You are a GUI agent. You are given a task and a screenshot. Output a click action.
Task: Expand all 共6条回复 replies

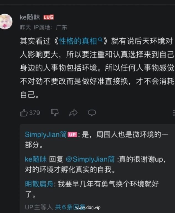point(70,207)
